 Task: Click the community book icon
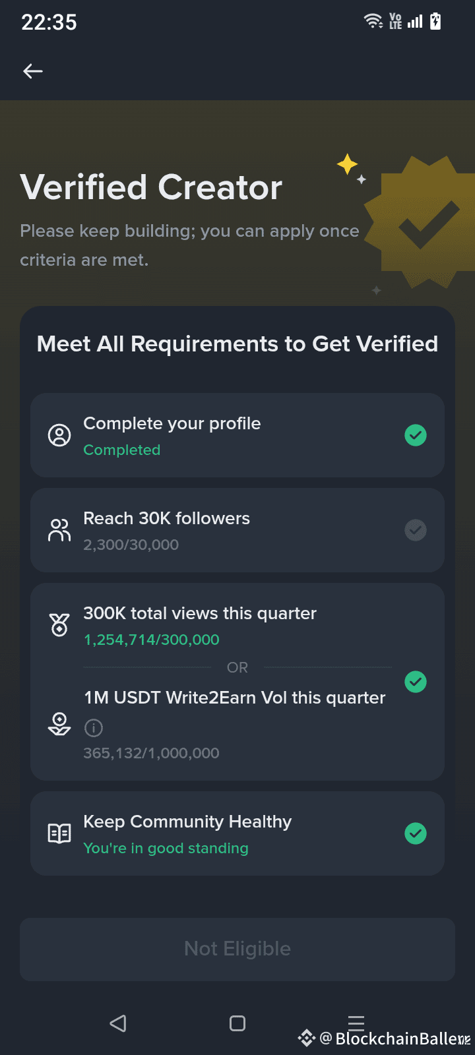(x=59, y=833)
